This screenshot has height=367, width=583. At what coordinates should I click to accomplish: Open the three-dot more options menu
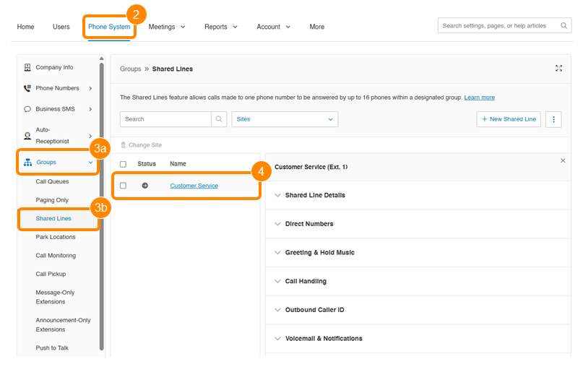click(x=554, y=119)
